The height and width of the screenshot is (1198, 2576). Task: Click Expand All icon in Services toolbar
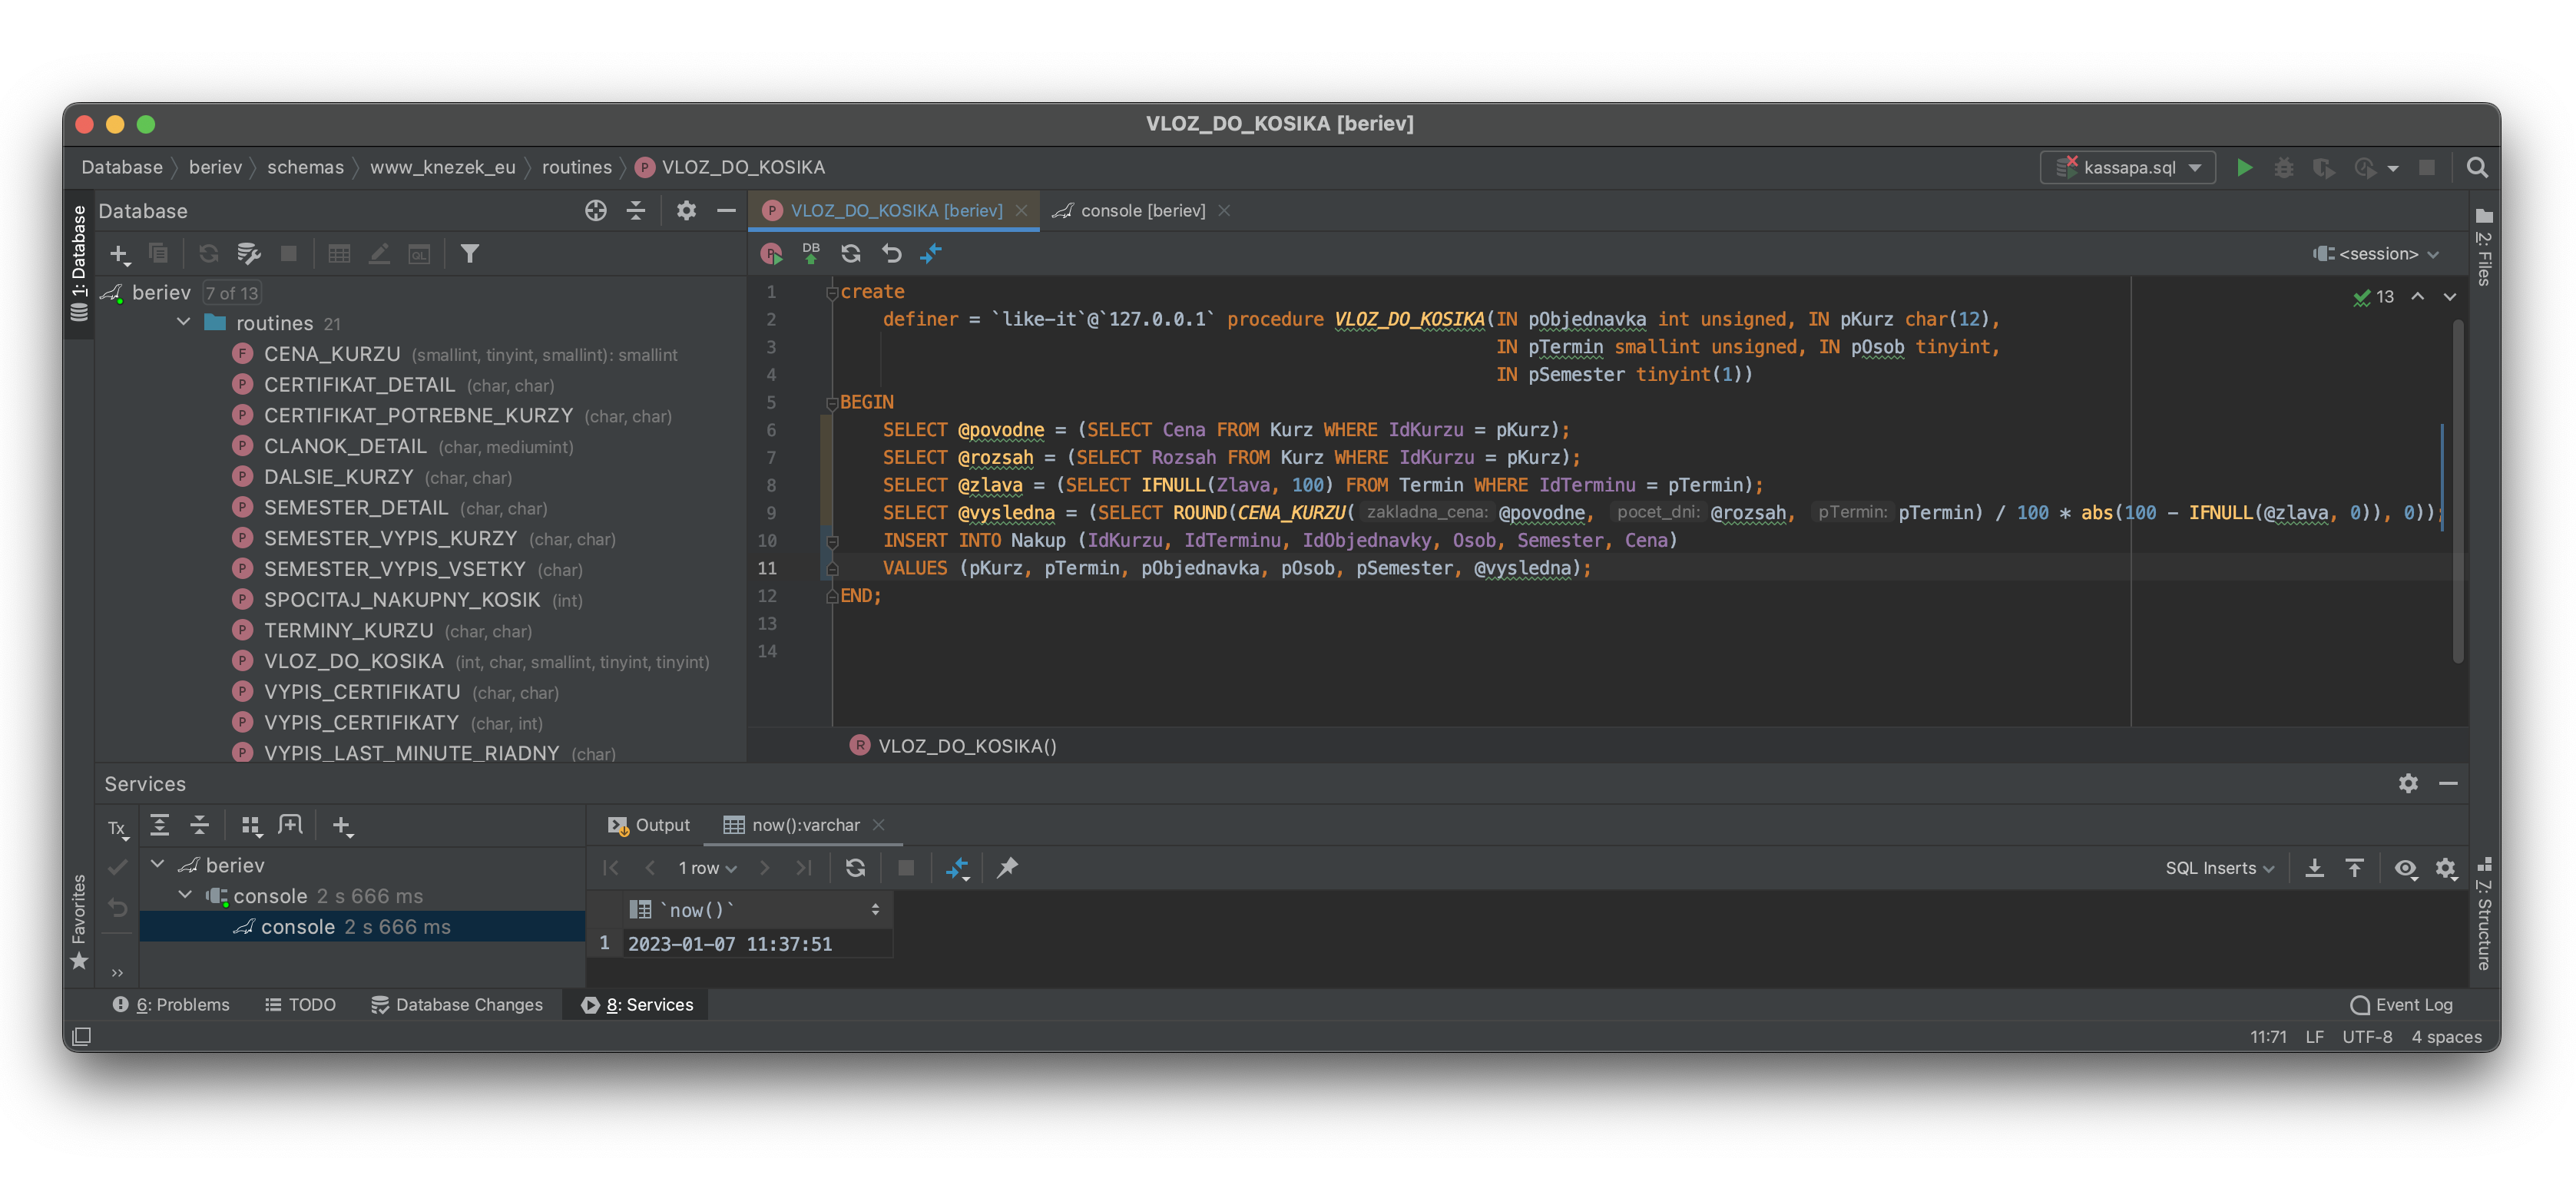(159, 826)
